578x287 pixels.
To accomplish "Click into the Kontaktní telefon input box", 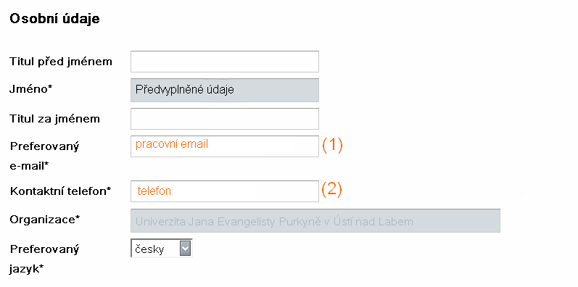I will point(225,191).
